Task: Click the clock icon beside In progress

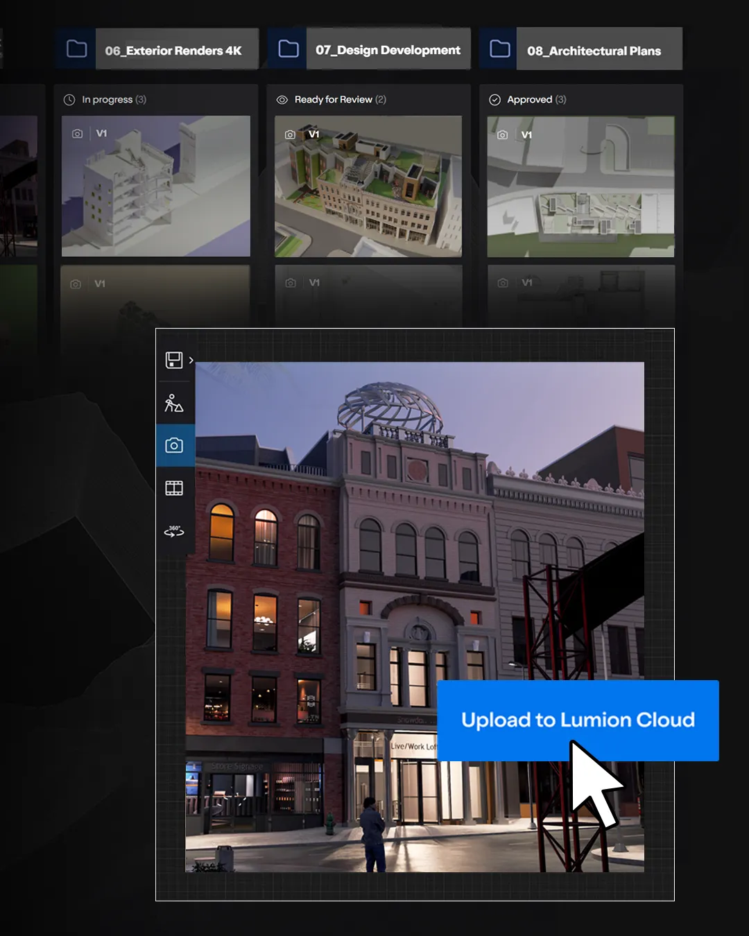Action: coord(69,99)
